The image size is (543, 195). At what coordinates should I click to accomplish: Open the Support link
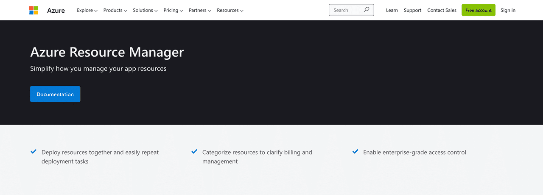412,10
